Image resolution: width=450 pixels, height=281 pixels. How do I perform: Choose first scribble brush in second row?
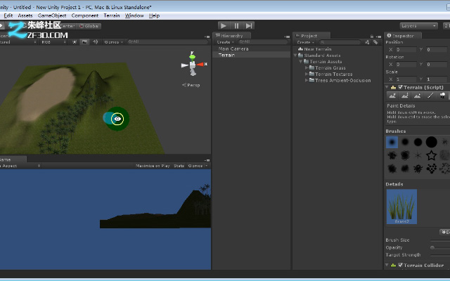click(392, 155)
